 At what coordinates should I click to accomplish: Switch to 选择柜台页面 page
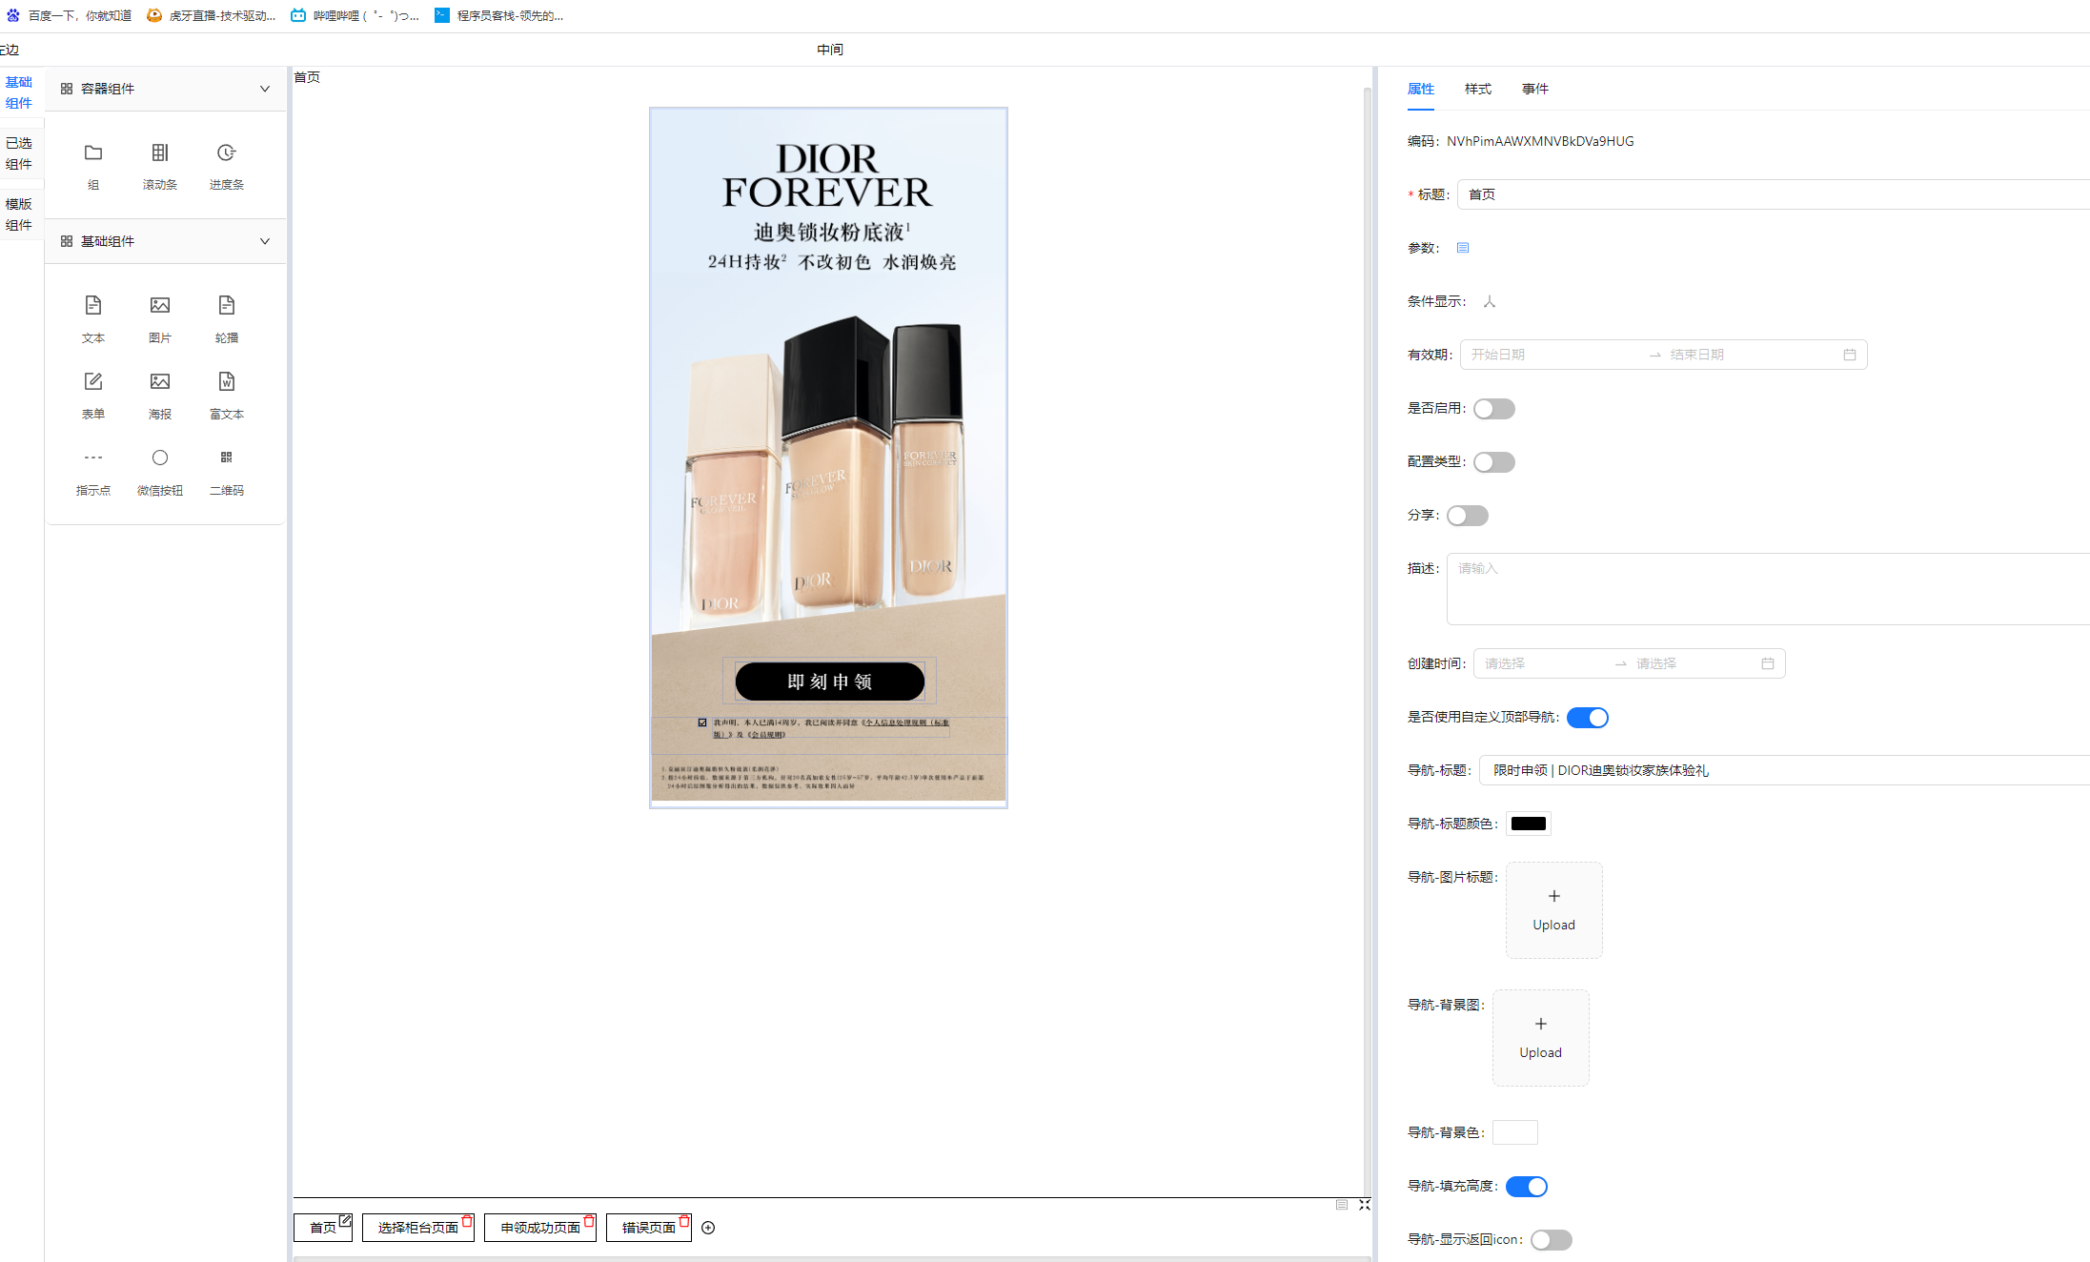coord(417,1228)
